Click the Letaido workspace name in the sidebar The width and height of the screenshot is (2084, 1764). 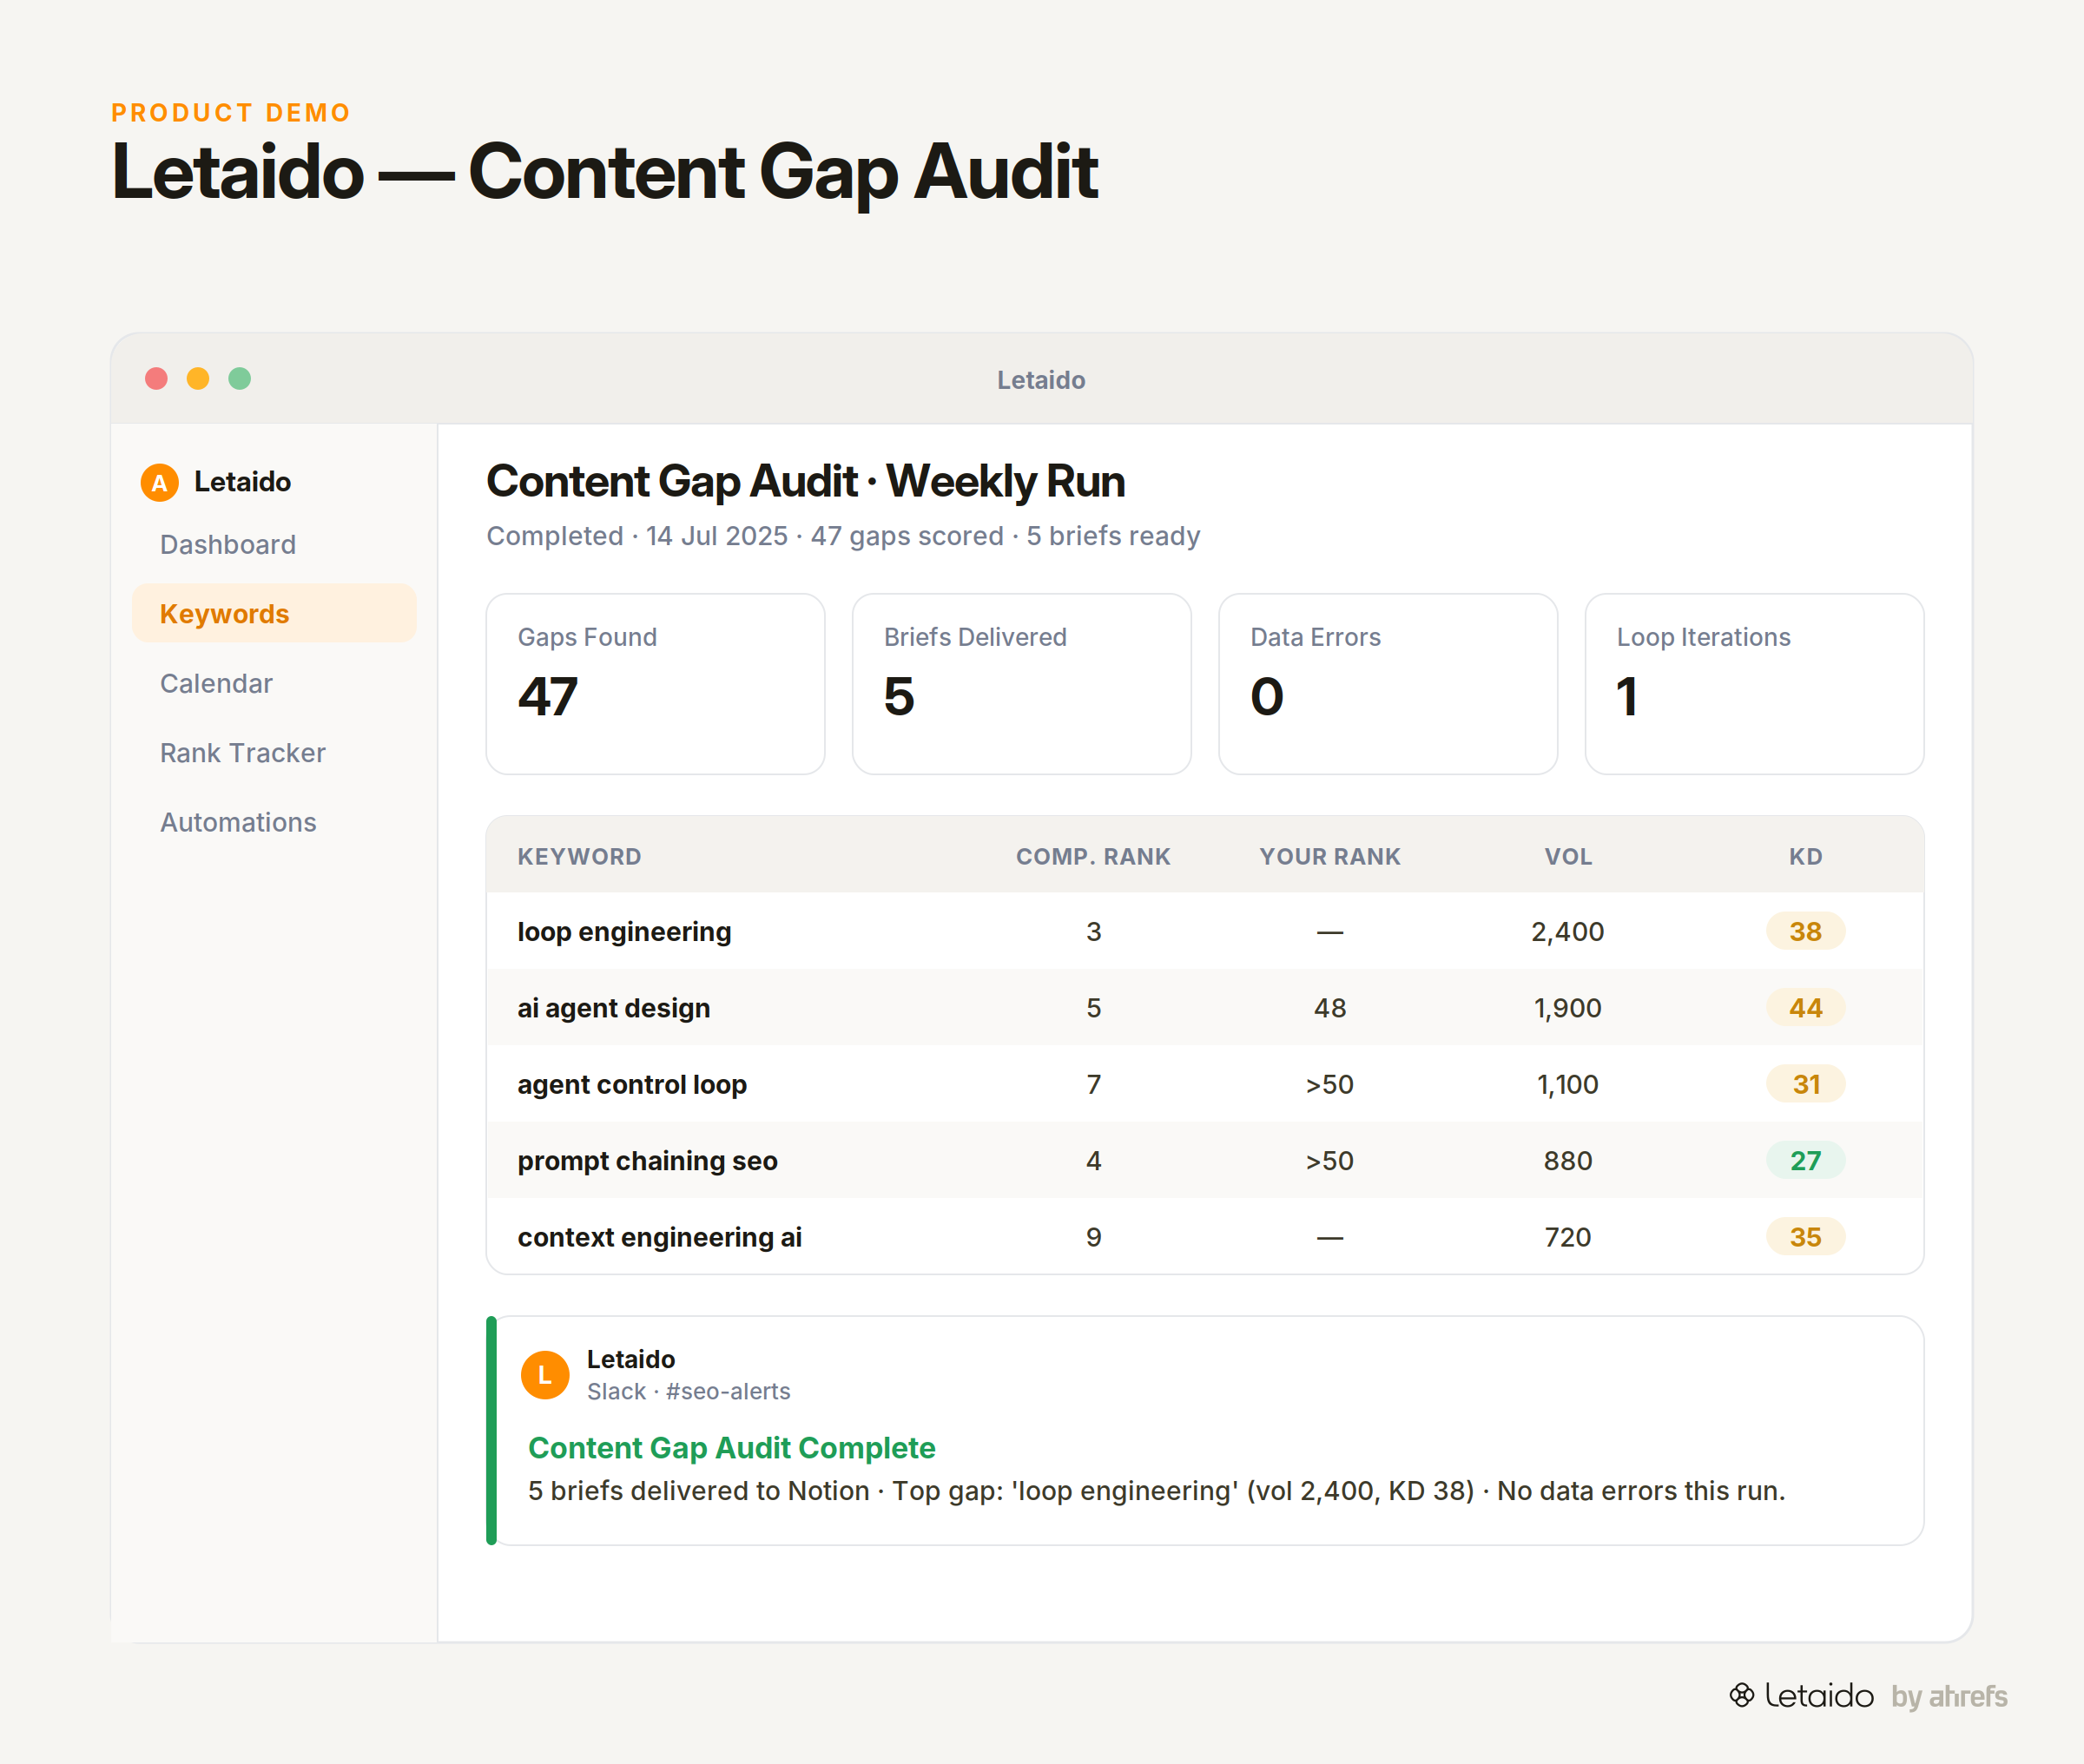(x=242, y=482)
